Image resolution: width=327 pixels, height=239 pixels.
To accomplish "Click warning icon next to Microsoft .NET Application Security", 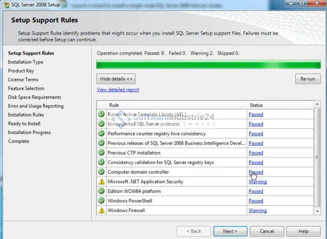I will pos(101,181).
